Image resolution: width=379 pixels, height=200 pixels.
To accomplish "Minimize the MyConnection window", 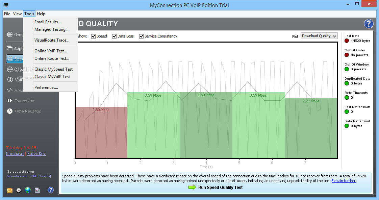I will point(348,4).
